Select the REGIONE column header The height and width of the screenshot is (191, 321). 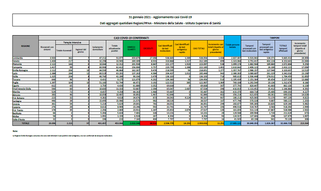coord(25,45)
